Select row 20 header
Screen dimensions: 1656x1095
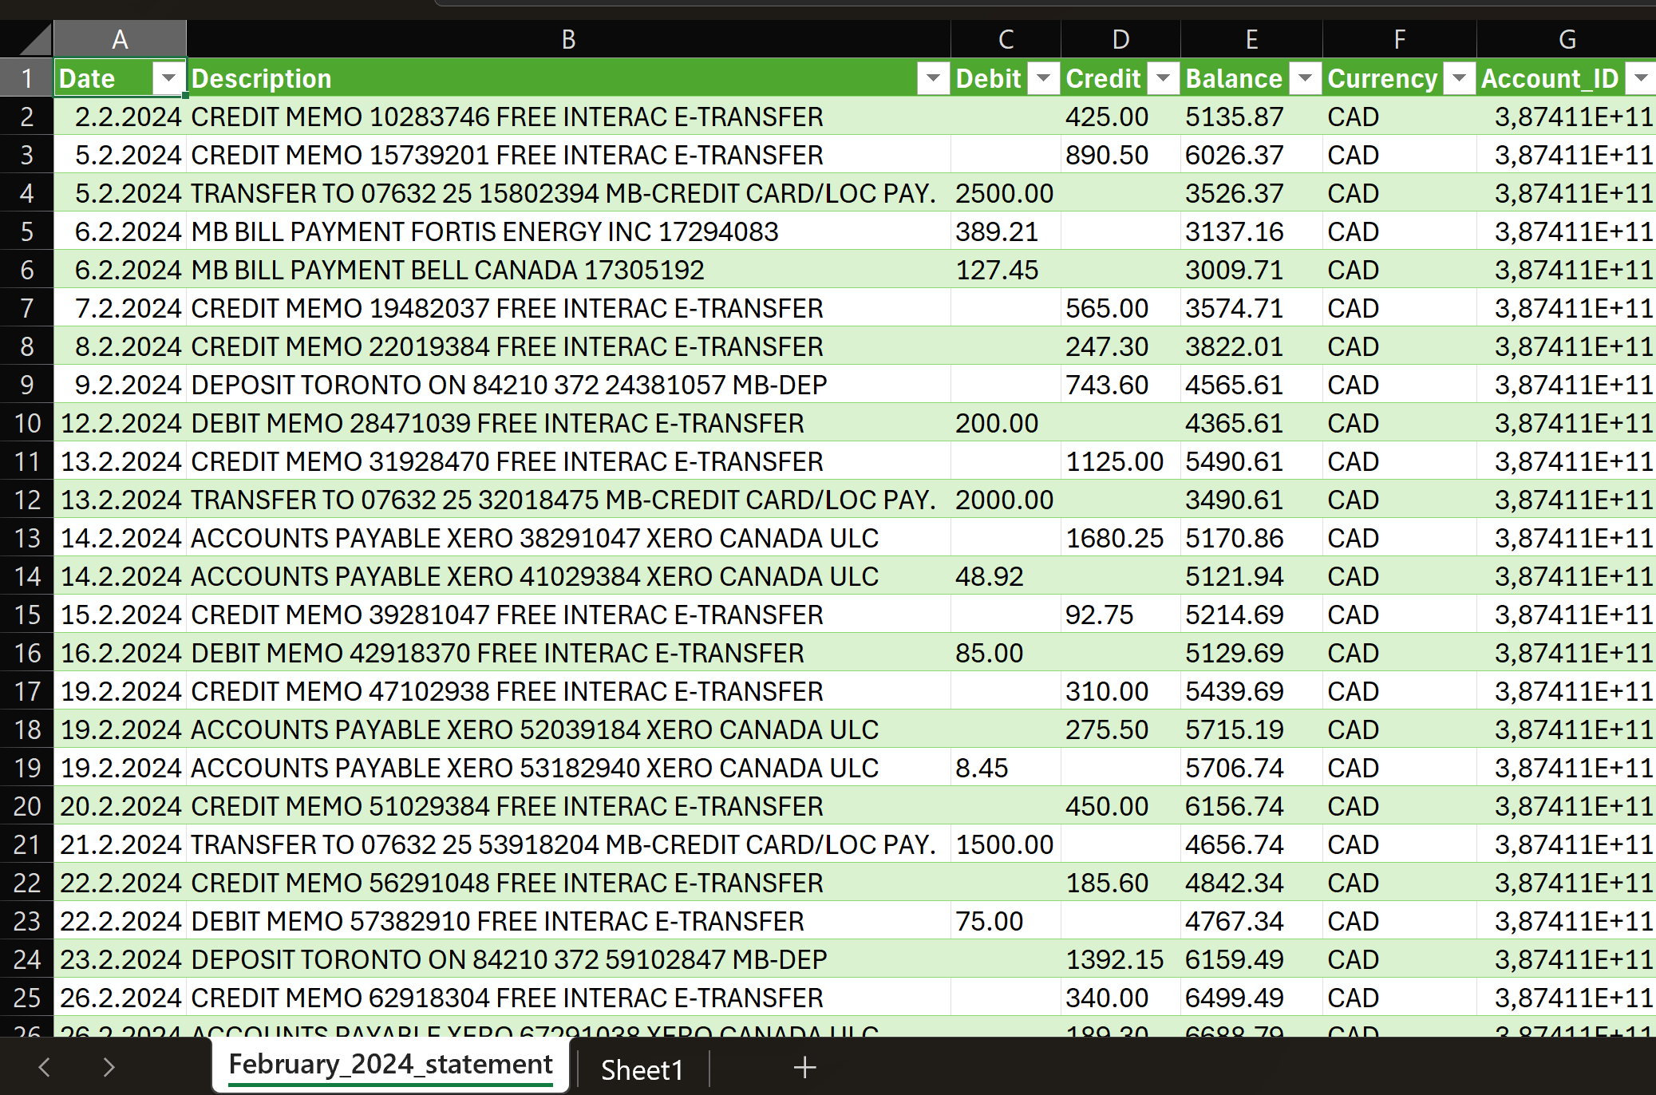click(x=27, y=806)
